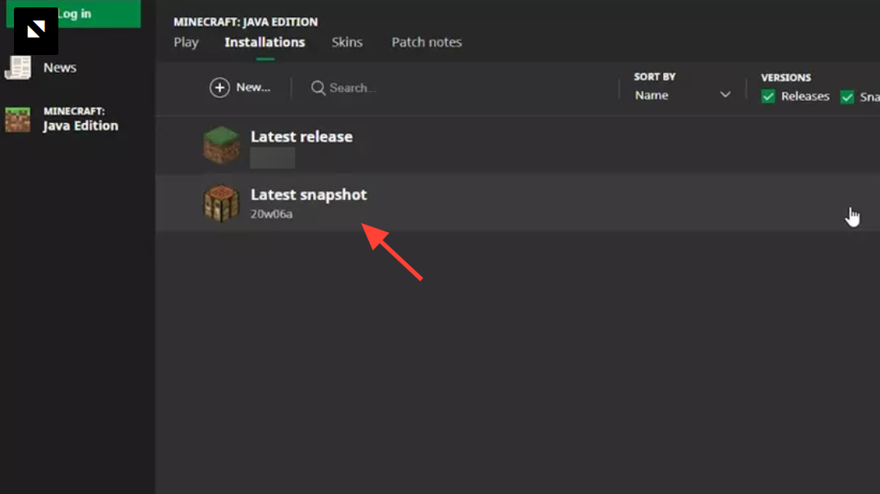Toggle the Releases checkbox

pyautogui.click(x=767, y=97)
